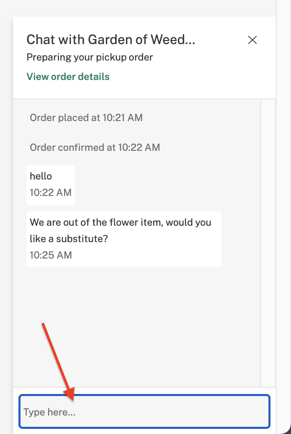
Task: Close the chat panel with the X icon
Action: (252, 40)
